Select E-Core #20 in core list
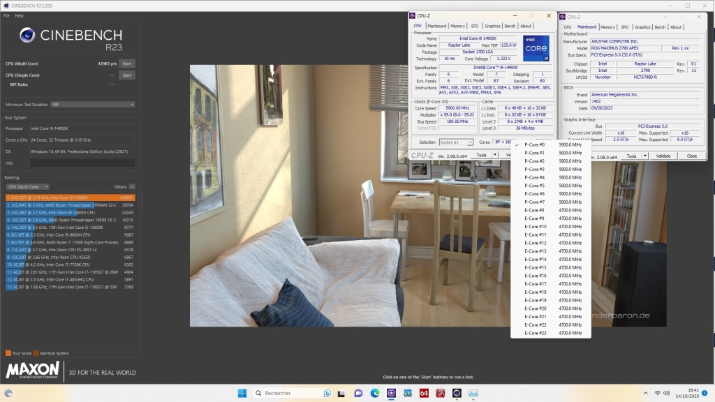This screenshot has height=402, width=715. pyautogui.click(x=551, y=308)
